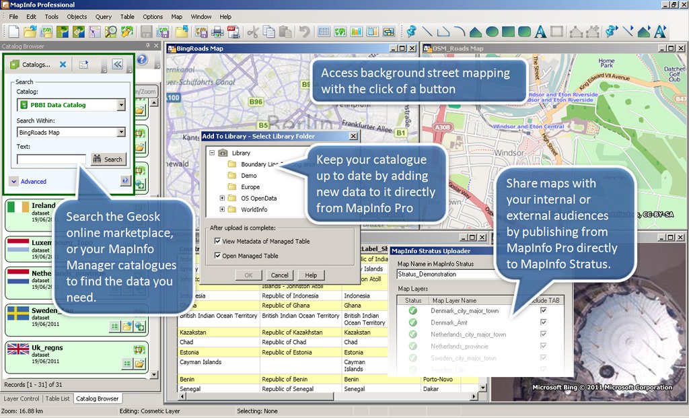
Task: Open the Tools menu
Action: tap(51, 17)
